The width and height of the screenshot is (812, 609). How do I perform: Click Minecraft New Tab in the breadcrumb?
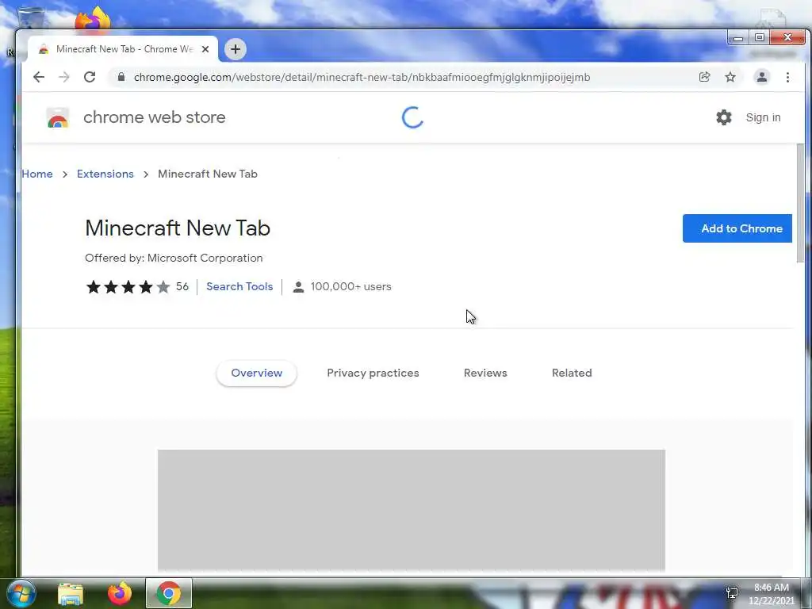[x=208, y=174]
